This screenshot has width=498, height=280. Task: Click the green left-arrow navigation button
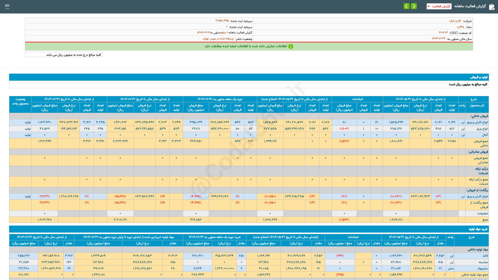406,6
